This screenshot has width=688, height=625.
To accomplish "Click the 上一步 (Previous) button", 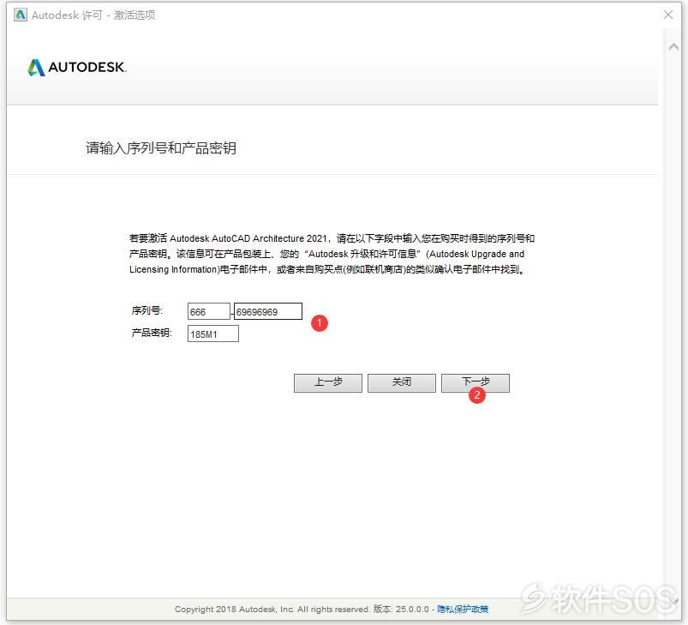I will [328, 382].
